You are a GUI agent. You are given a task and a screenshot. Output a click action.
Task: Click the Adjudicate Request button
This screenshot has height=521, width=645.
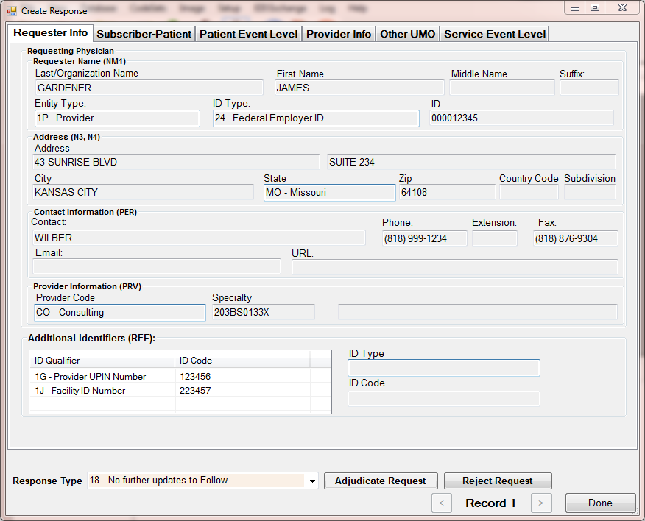click(381, 481)
